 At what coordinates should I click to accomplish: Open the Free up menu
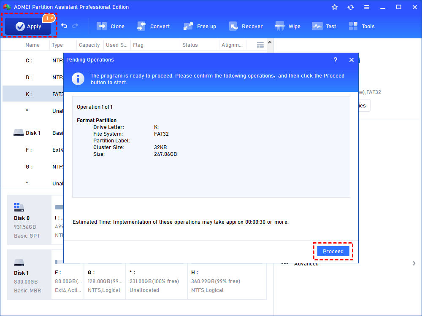(200, 26)
